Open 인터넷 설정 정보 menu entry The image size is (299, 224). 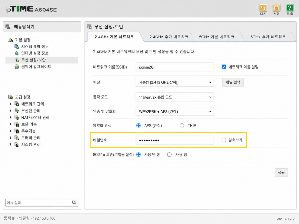(x=35, y=53)
